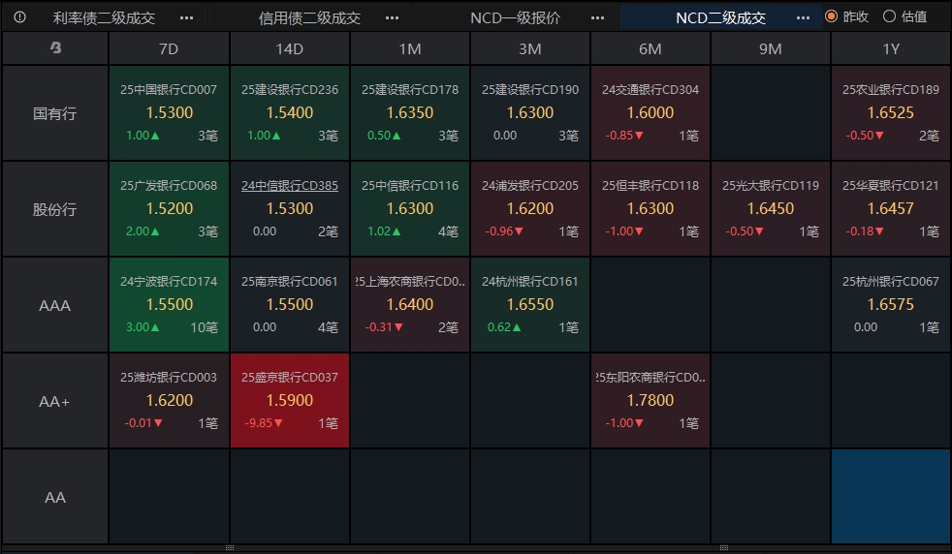Open the 25南京银行CD061 cell
Image resolution: width=952 pixels, height=554 pixels.
pyautogui.click(x=290, y=305)
